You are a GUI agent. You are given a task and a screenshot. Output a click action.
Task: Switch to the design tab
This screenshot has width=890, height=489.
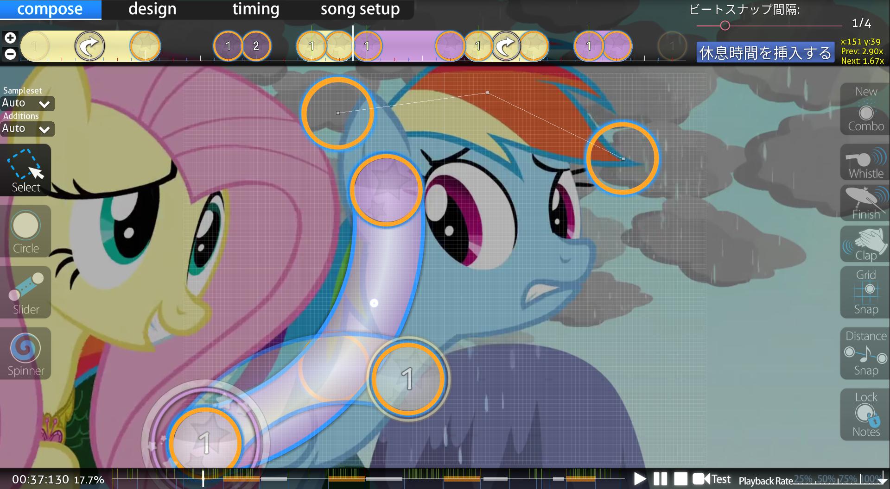[x=152, y=9]
